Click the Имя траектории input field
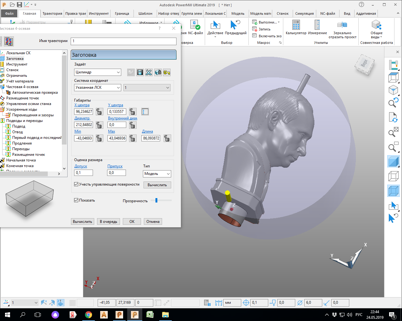402x321 pixels. [x=123, y=41]
